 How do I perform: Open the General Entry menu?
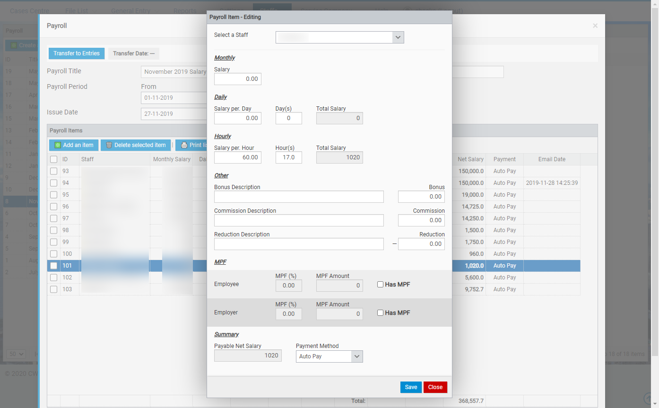[x=130, y=11]
